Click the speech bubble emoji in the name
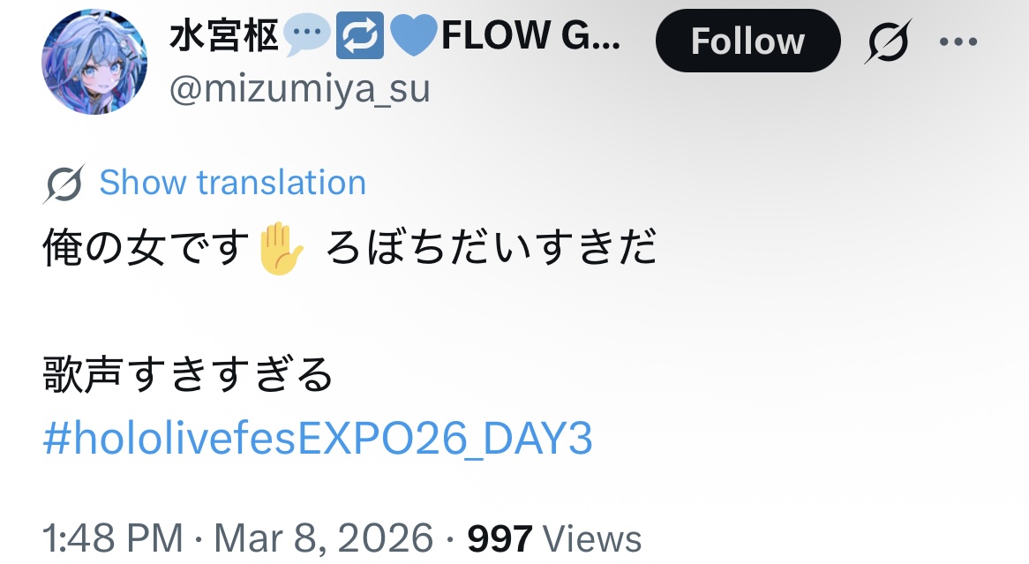The width and height of the screenshot is (1029, 564). coord(306,34)
